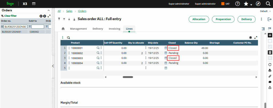Click the Allocation button
Screen dimensions: 273x108
[x=199, y=19]
